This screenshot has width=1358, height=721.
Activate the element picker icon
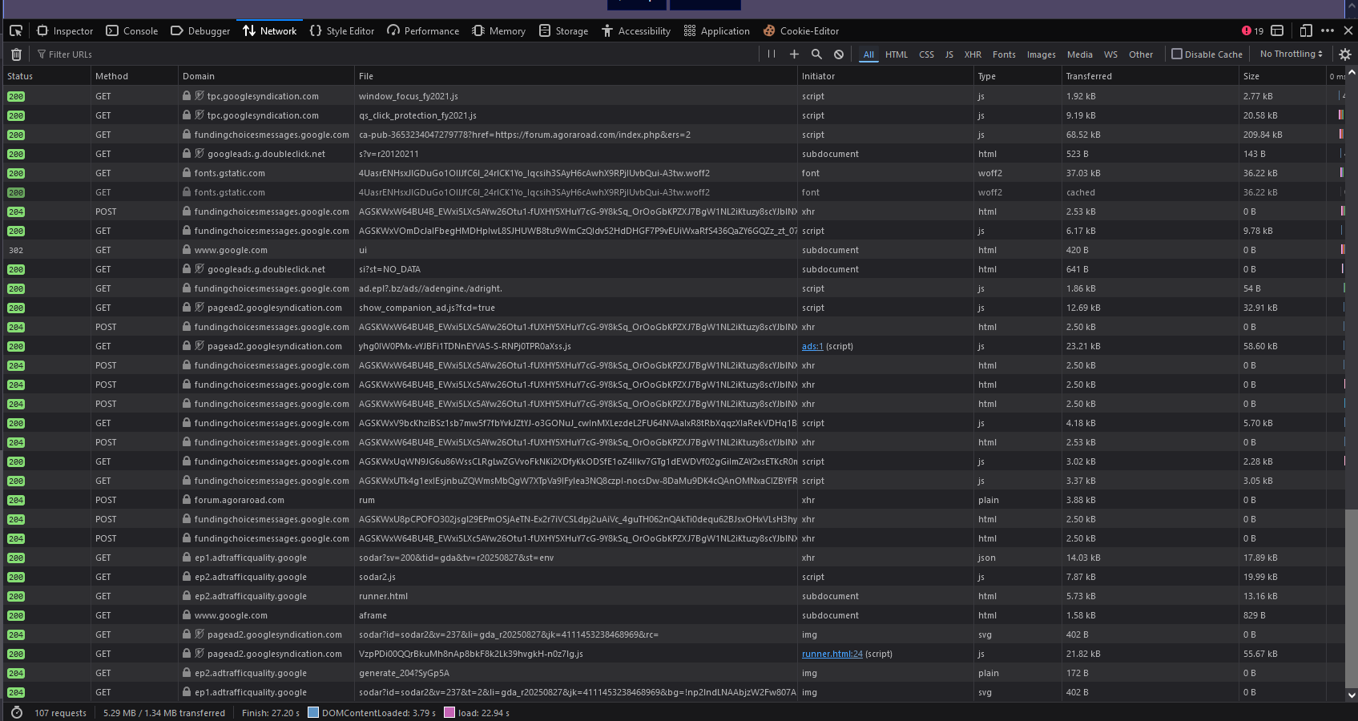(15, 30)
